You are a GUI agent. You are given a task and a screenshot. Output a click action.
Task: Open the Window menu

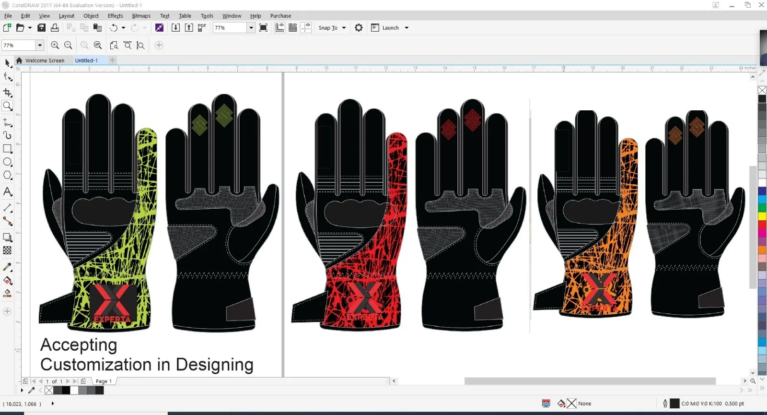point(232,16)
